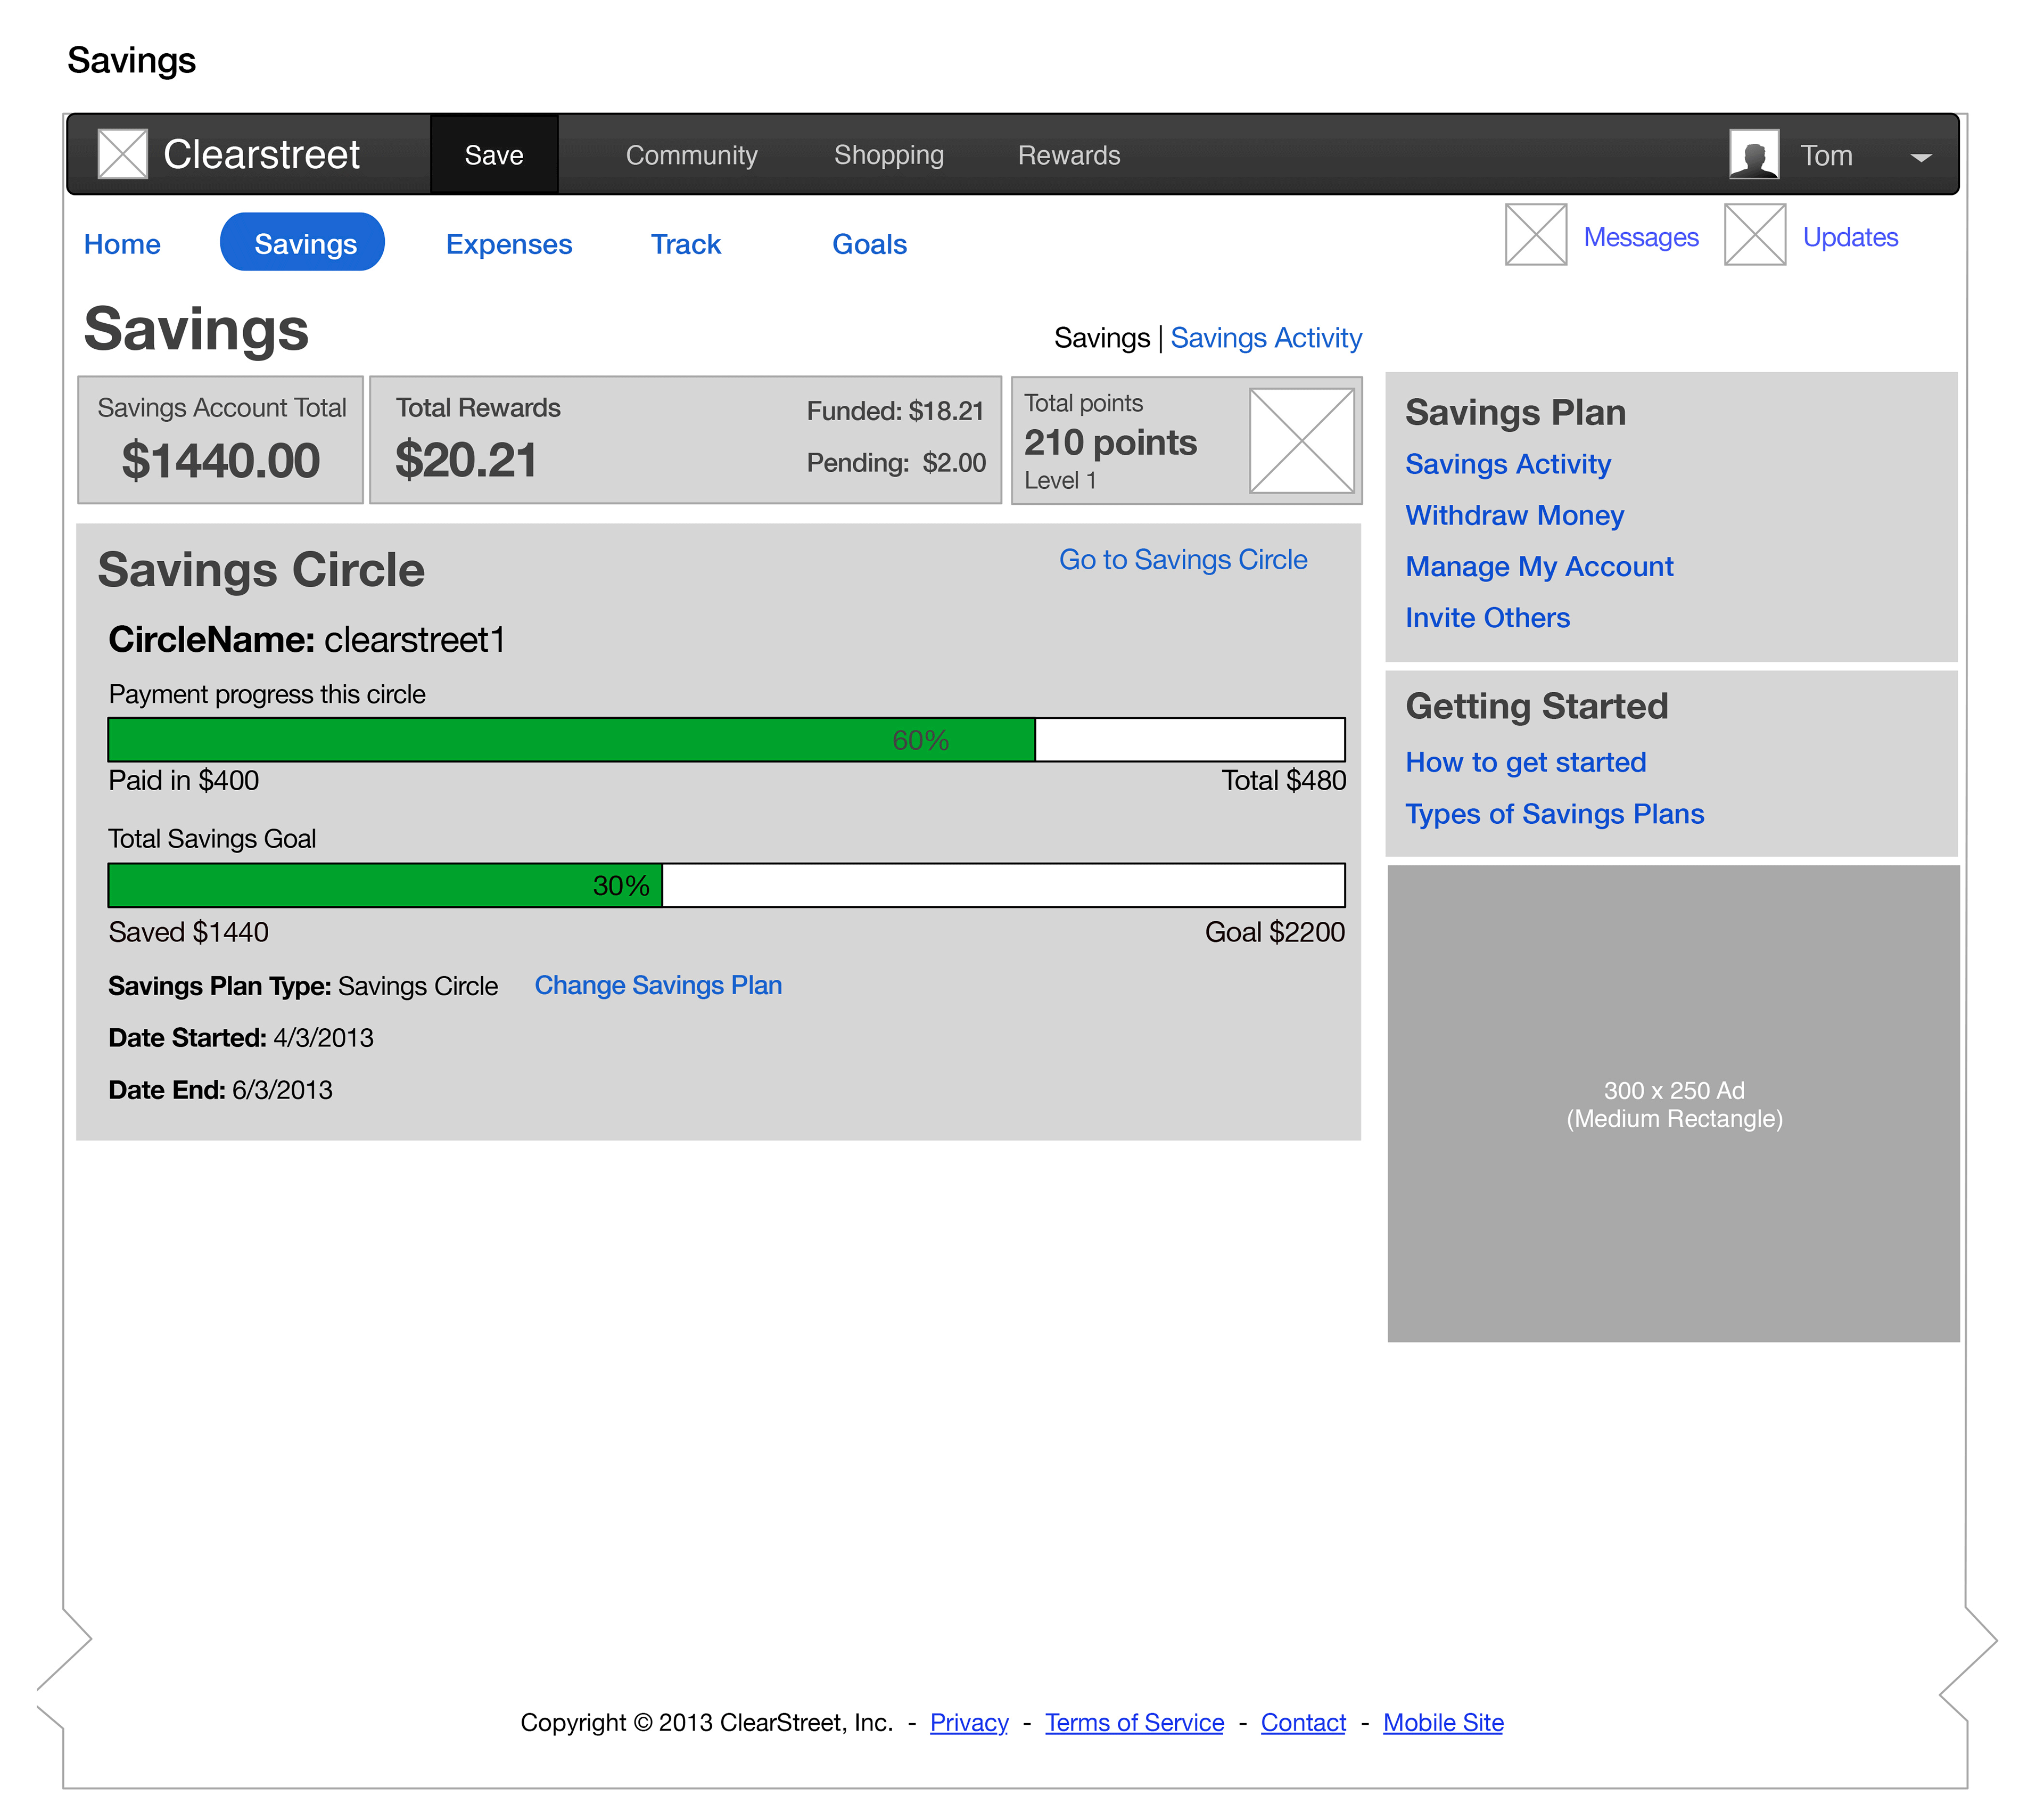Click Terms of Service footer link
The image size is (2044, 1811).
1134,1723
